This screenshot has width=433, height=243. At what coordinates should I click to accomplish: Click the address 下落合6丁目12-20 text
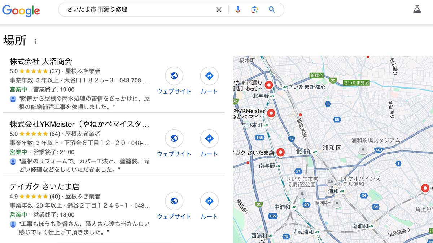click(96, 143)
